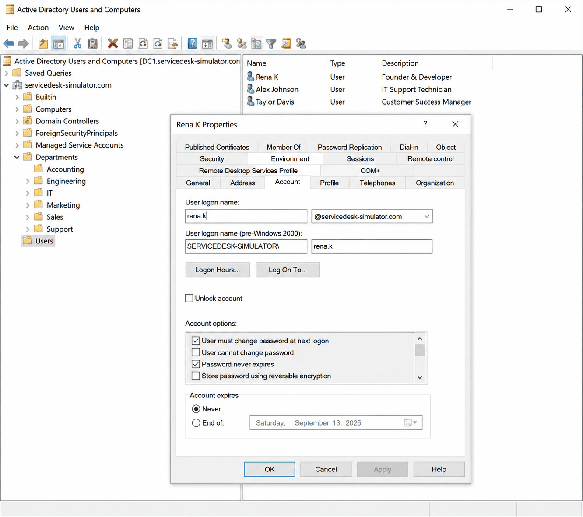583x517 pixels.
Task: Click dialog's question-mark help button
Action: pyautogui.click(x=425, y=124)
